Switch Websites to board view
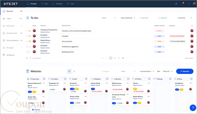This screenshot has width=197, height=114. point(69,71)
